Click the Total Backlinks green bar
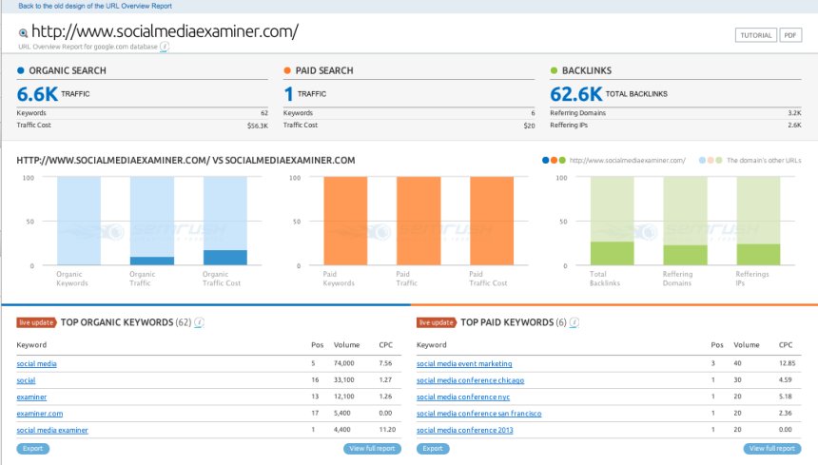 pyautogui.click(x=612, y=221)
